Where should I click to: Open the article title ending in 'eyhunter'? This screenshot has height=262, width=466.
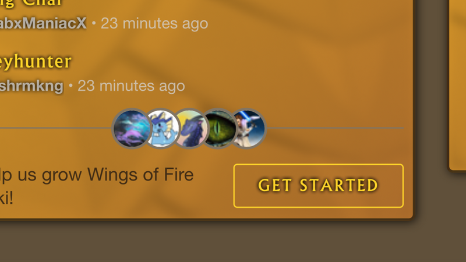click(x=36, y=62)
